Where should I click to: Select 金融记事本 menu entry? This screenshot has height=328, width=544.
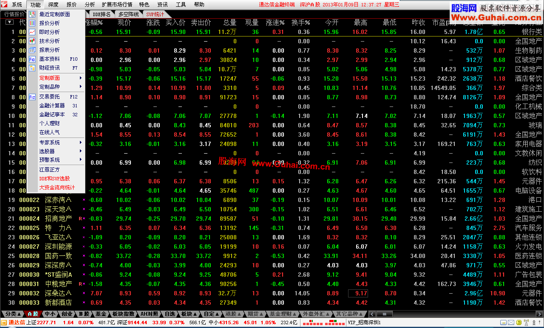55,115
